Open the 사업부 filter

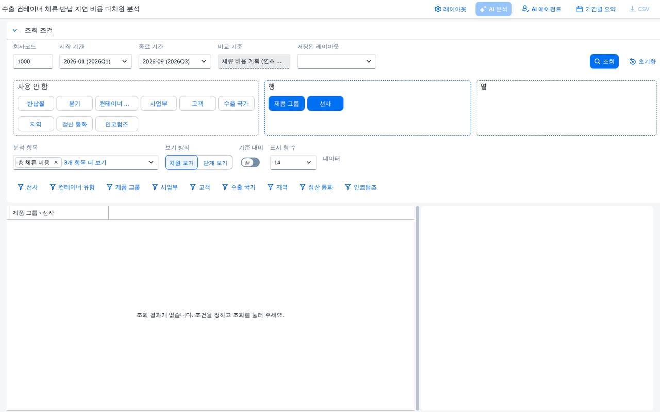pos(165,187)
